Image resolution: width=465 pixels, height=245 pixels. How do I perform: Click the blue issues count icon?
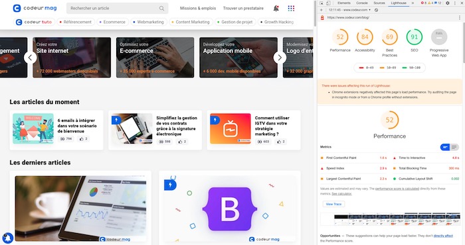tap(435, 3)
